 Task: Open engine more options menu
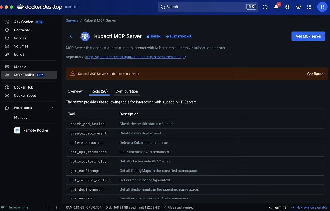[x=56, y=207]
